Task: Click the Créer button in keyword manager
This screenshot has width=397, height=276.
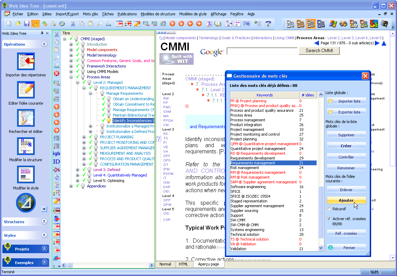Action: (346, 146)
